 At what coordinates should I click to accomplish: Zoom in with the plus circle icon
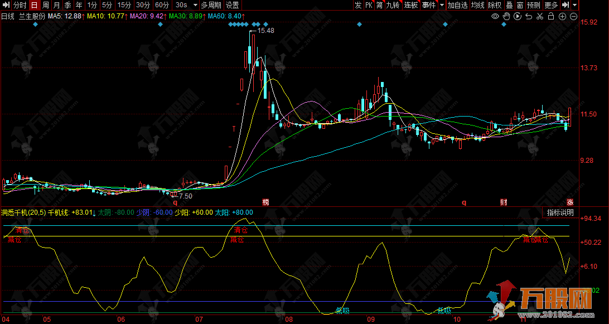click(562, 16)
